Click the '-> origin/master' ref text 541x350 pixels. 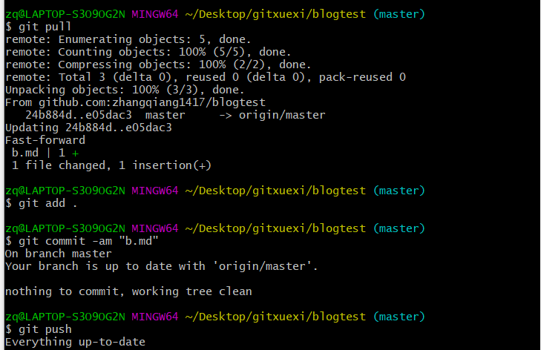pyautogui.click(x=272, y=115)
